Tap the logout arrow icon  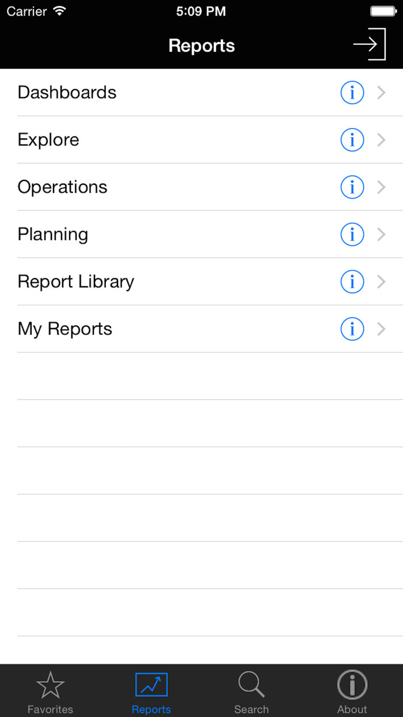[x=369, y=44]
